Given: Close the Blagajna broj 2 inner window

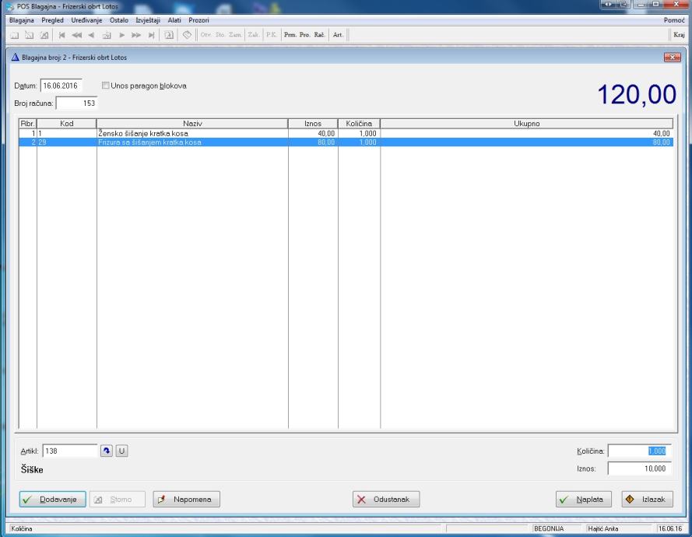Looking at the screenshot, I should click(x=672, y=58).
